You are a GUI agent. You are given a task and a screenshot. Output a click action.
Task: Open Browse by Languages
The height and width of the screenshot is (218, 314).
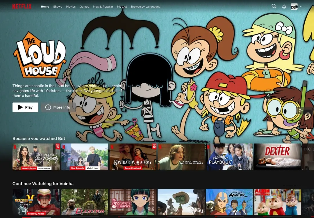pyautogui.click(x=145, y=7)
